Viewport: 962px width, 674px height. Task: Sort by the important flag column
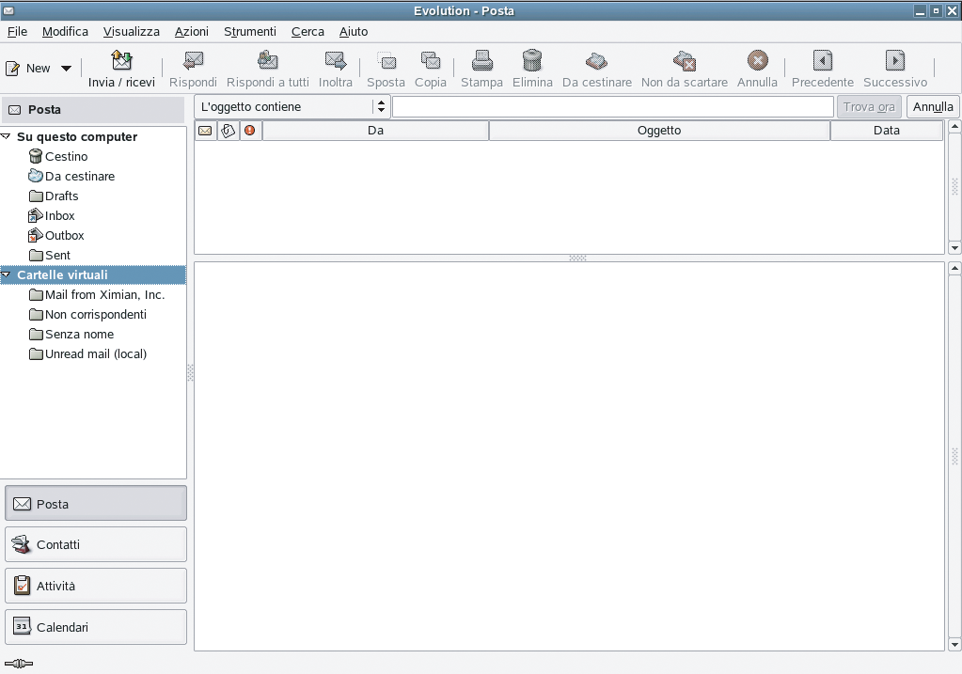250,131
